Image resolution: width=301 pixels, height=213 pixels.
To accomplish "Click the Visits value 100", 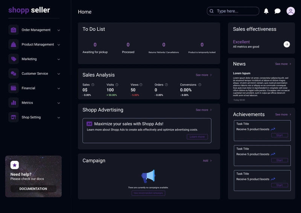I will coord(110,90).
